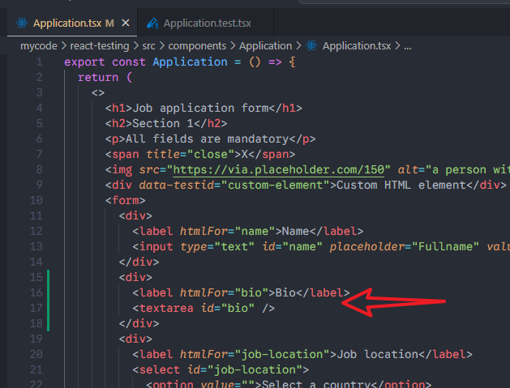The width and height of the screenshot is (510, 388).
Task: Click the M modified badge on Application.tsx tab
Action: pyautogui.click(x=109, y=23)
